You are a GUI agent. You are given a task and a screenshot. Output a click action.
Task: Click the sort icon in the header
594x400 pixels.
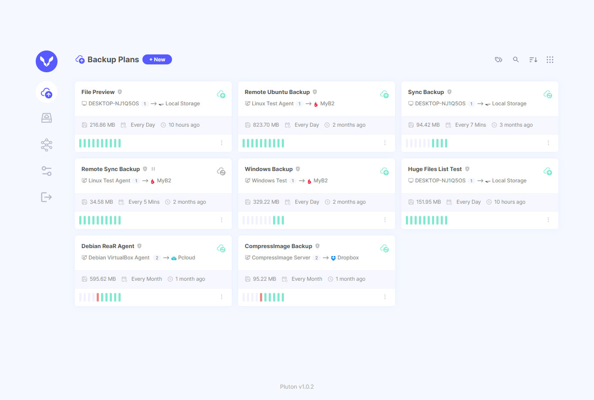[533, 59]
